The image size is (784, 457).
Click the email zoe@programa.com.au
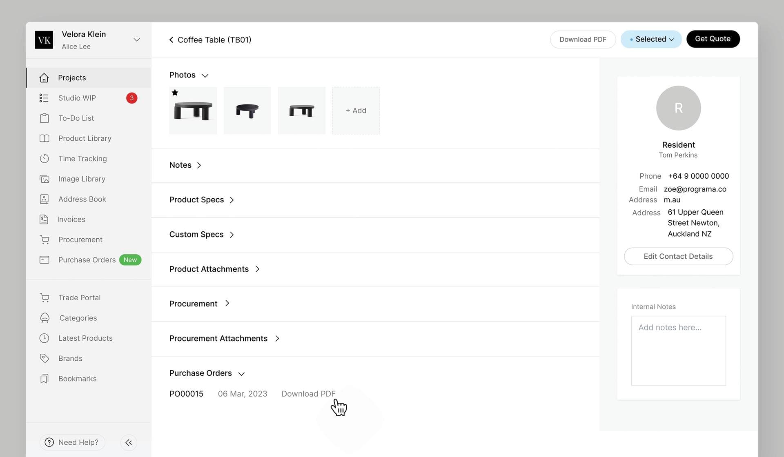point(695,194)
